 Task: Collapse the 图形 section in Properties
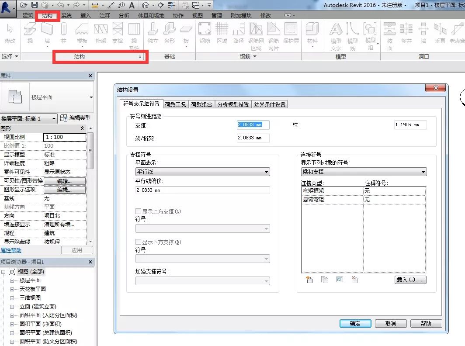click(x=82, y=128)
